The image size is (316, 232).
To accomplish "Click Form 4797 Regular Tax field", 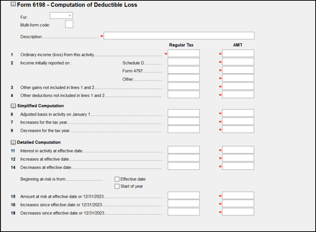I will pos(183,70).
